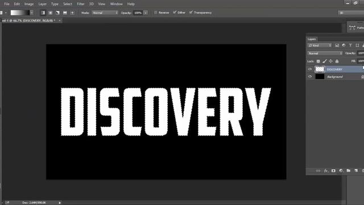Hide the DISCOVERY layer eye icon
Image resolution: width=364 pixels, height=205 pixels.
click(310, 69)
